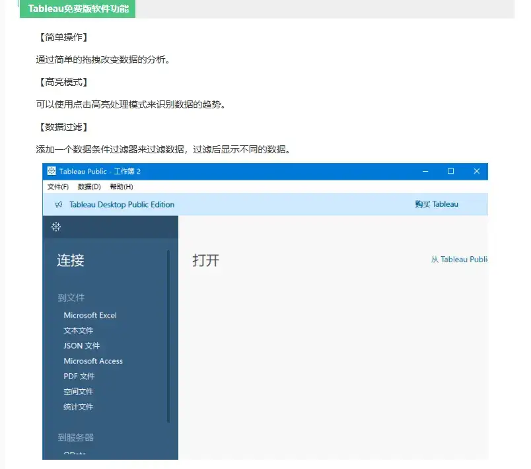The image size is (531, 469).
Task: Click the 购买 Tableau link
Action: (x=436, y=205)
